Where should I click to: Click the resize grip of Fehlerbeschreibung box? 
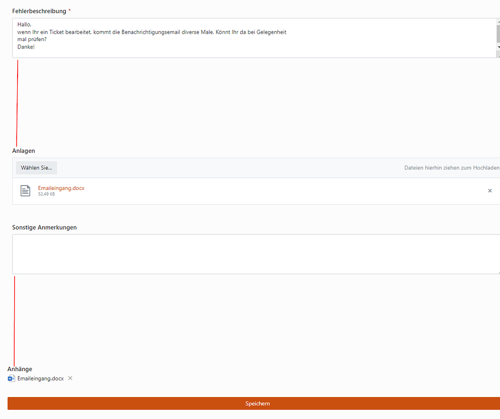pos(498,56)
